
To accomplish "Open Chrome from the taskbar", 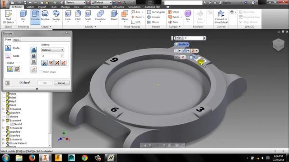I will click(x=84, y=158).
